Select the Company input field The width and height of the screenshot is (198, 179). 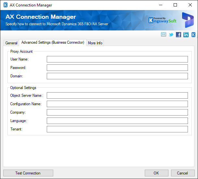click(117, 112)
